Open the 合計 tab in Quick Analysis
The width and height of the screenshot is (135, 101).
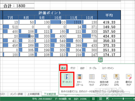tap(82, 68)
